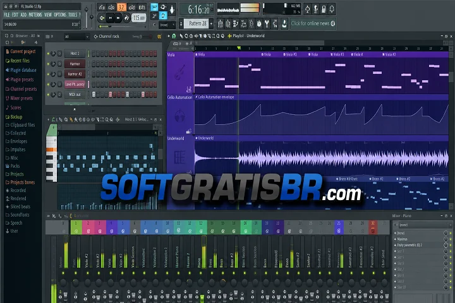Select the Underworld audio track header
The image size is (455, 303).
click(x=180, y=155)
